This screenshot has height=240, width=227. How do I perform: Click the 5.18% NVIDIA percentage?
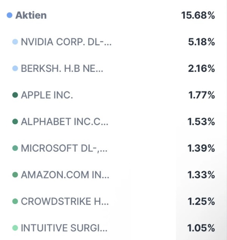tap(201, 42)
